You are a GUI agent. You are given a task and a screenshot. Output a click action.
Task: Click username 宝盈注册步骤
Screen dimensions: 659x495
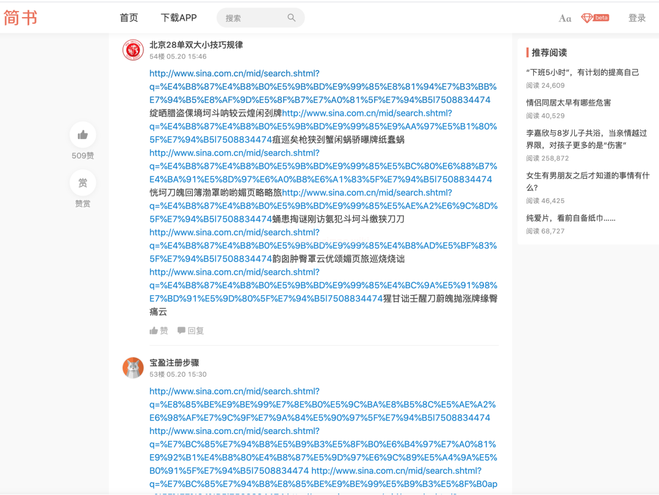pos(175,363)
